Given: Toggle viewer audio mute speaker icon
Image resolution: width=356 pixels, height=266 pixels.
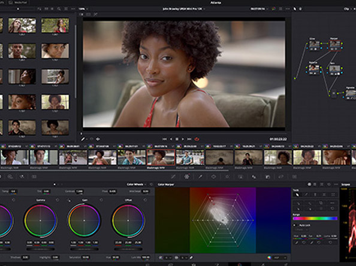Looking at the screenshot, I should [98, 139].
